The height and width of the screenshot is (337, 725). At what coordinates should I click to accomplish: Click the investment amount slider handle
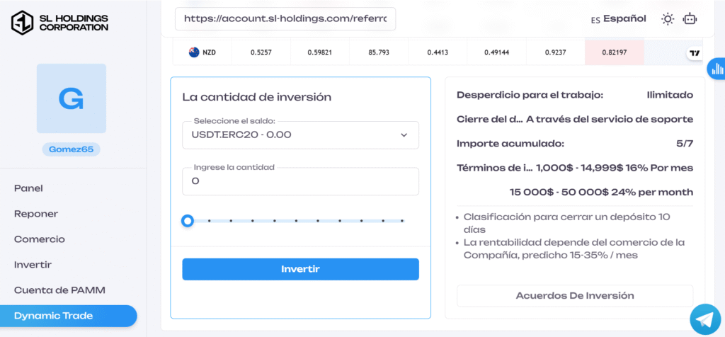pos(187,221)
